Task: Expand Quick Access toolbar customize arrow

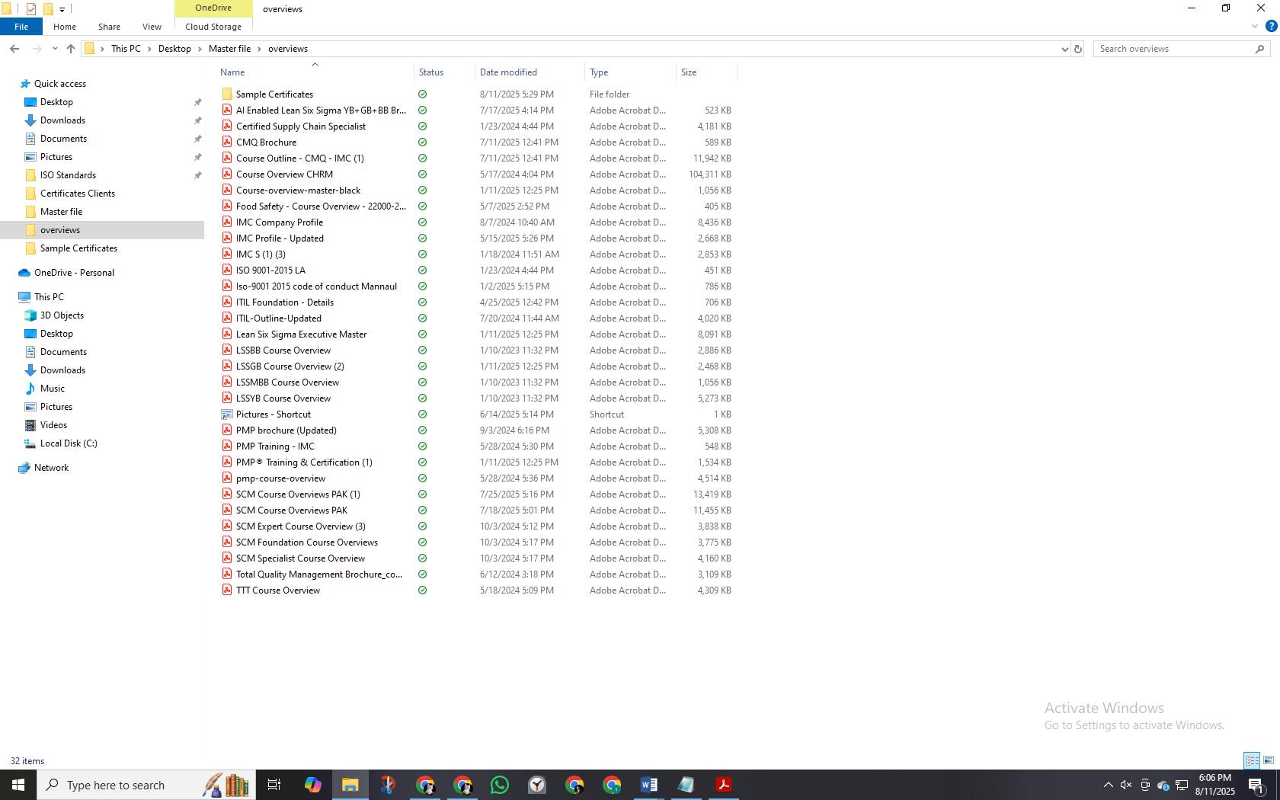Action: pos(62,9)
